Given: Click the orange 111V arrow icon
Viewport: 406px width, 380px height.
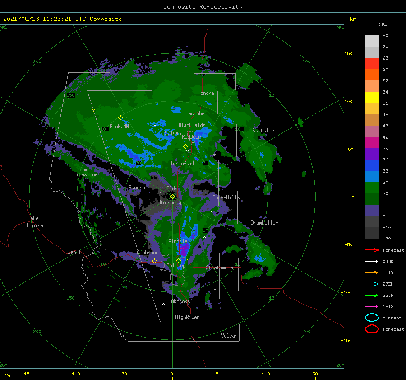Looking at the screenshot, I should coord(372,272).
